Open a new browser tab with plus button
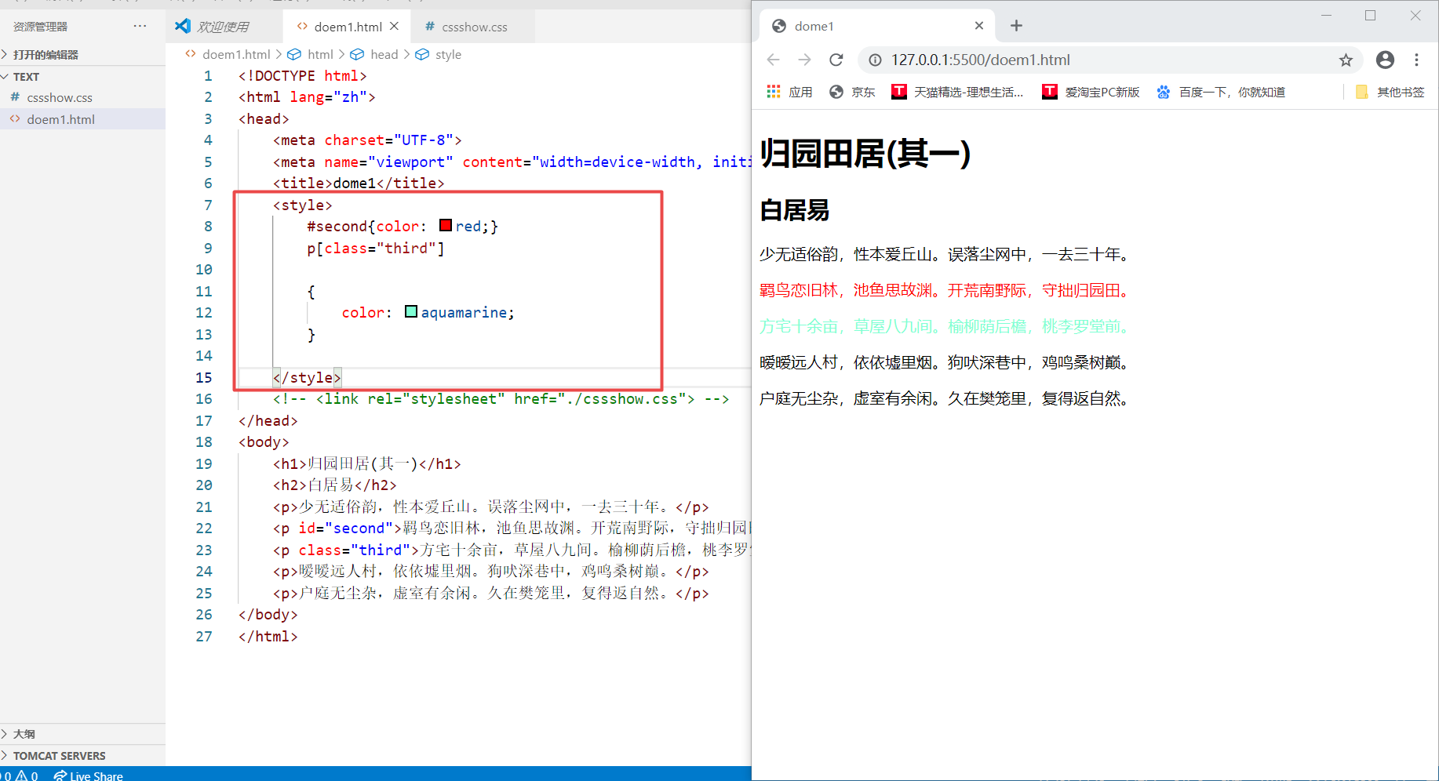Image resolution: width=1439 pixels, height=781 pixels. point(1016,25)
